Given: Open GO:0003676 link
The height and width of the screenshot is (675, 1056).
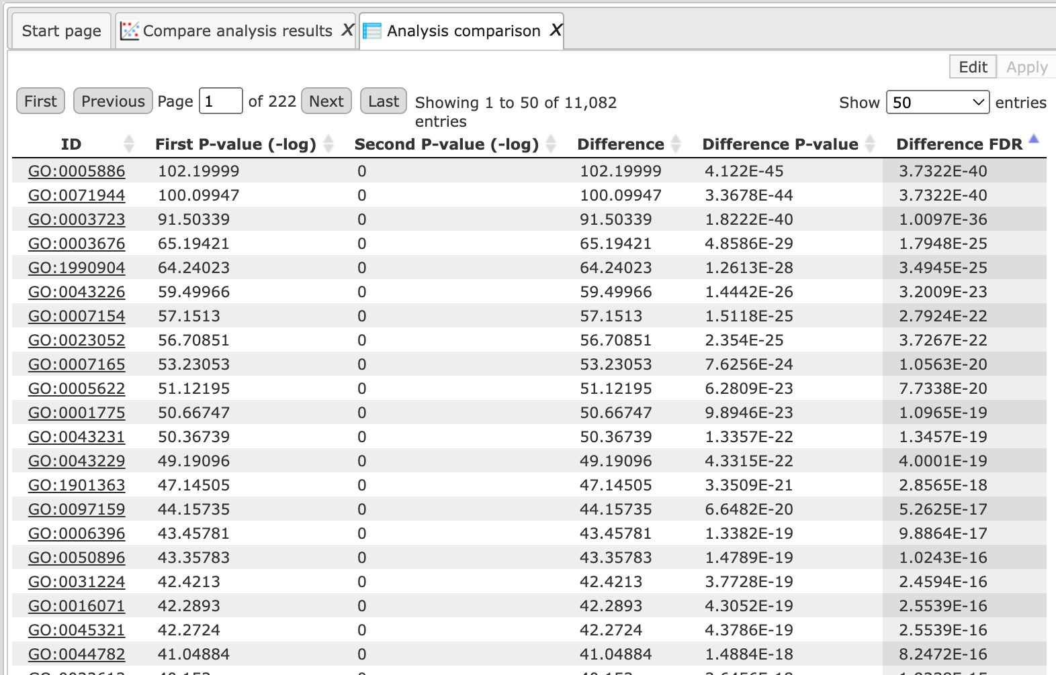Looking at the screenshot, I should click(x=77, y=244).
